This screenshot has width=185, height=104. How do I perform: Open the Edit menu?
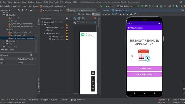pos(5,2)
